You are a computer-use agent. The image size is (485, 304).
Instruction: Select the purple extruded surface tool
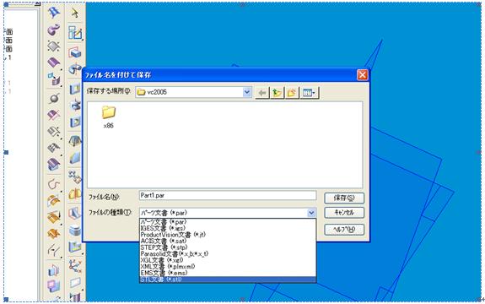coord(53,62)
